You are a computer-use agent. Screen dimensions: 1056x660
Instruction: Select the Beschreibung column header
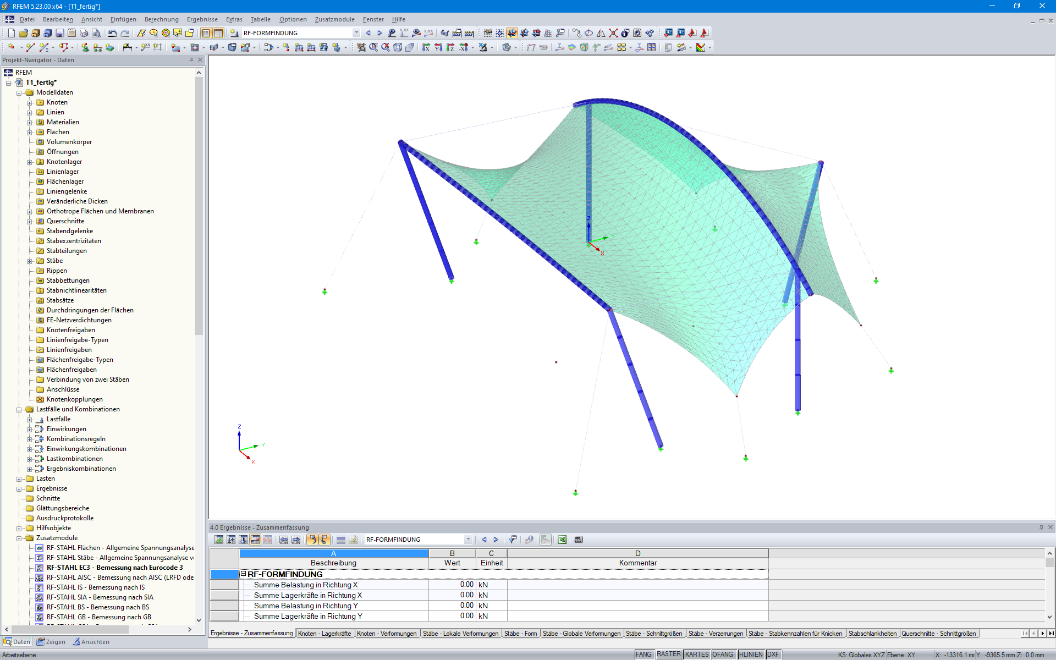[x=333, y=563]
